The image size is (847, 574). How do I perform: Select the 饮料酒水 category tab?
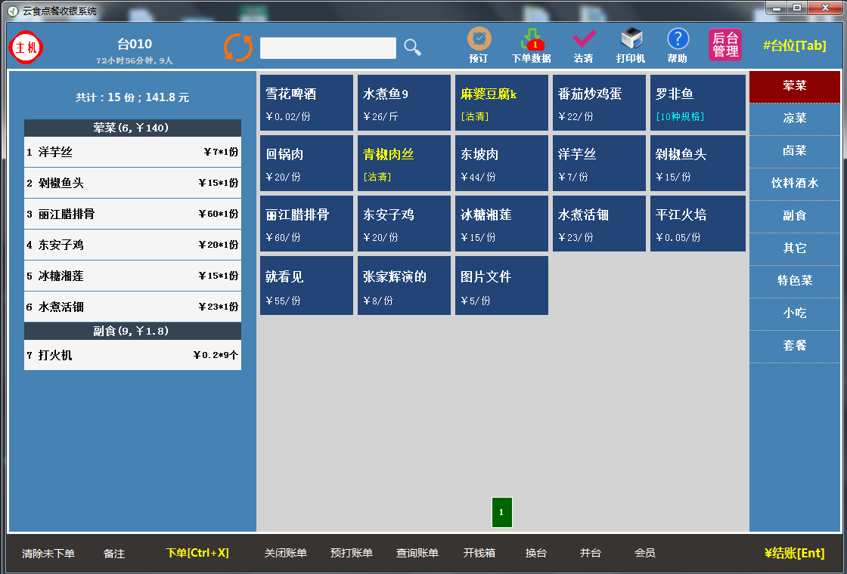click(x=794, y=184)
